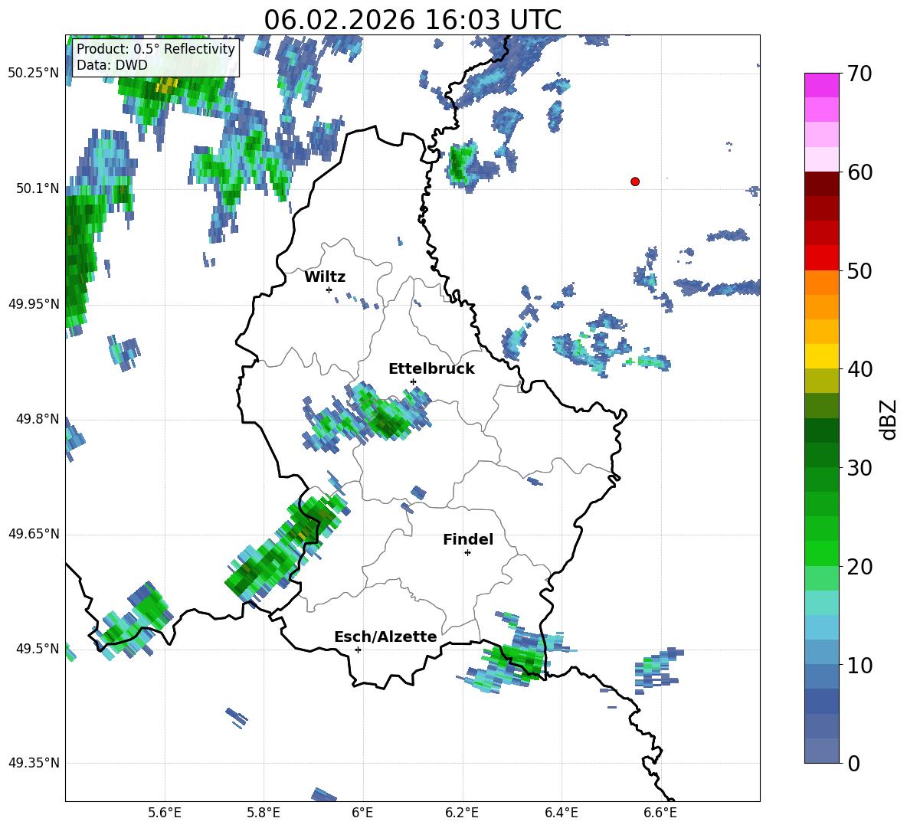Click the Findel station cross marker
Image resolution: width=907 pixels, height=828 pixels.
point(467,553)
